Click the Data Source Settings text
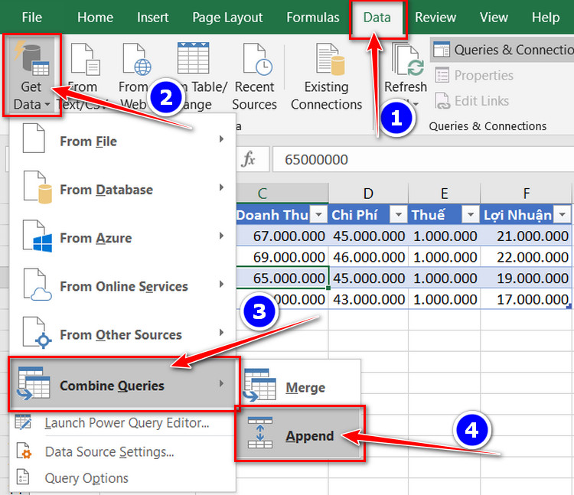 tap(109, 452)
